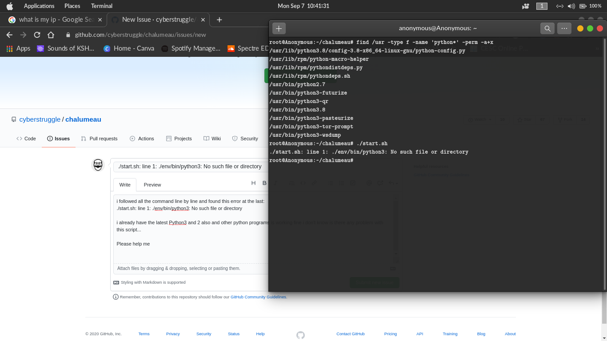Open the search icon in the terminal header

pos(547,28)
